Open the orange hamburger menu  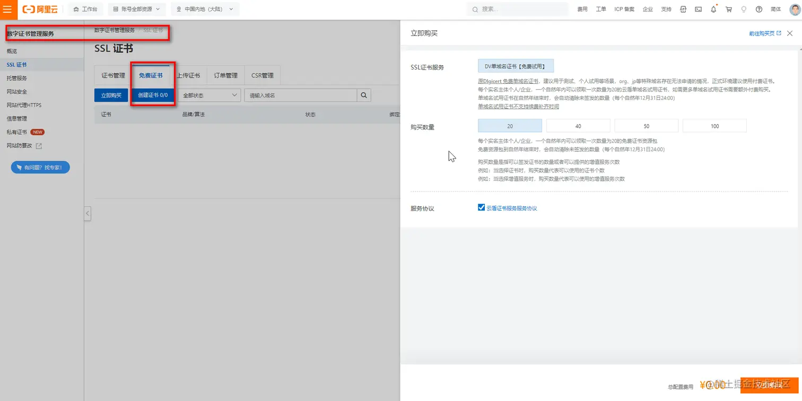(x=7, y=9)
